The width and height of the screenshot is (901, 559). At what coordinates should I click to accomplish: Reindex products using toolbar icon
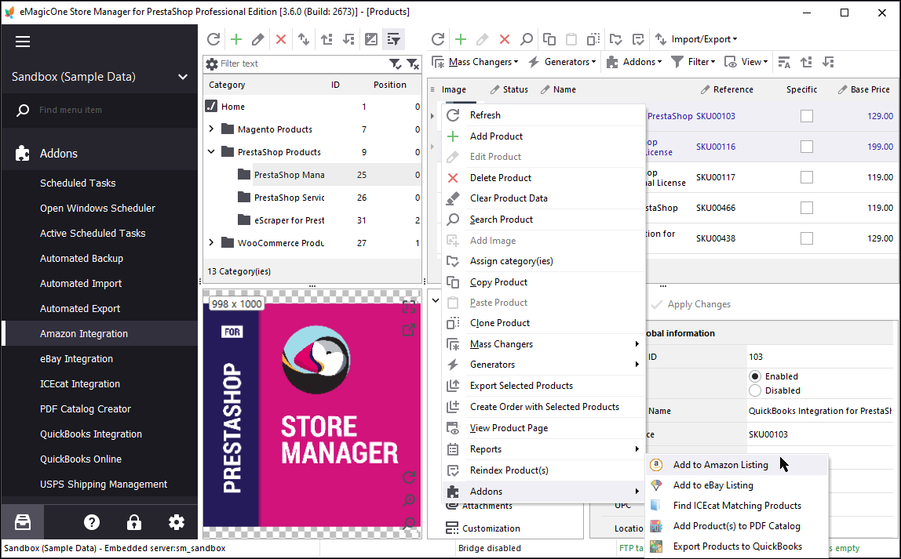tap(638, 39)
